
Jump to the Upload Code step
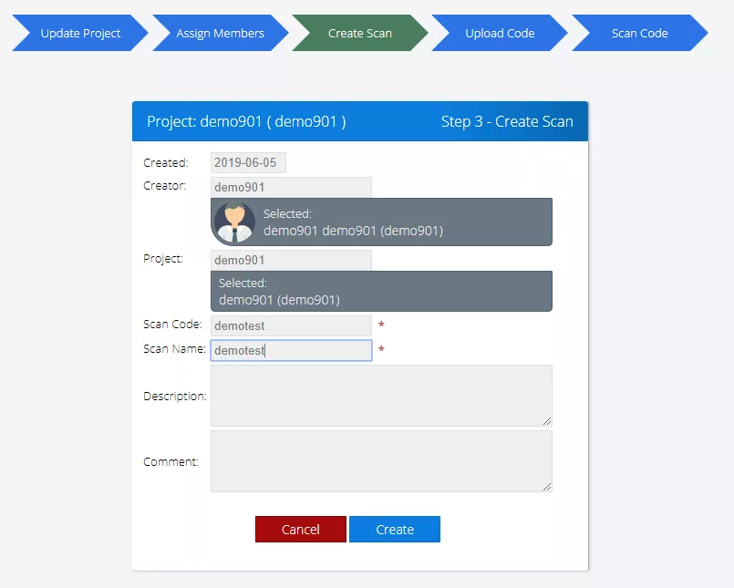pyautogui.click(x=500, y=33)
